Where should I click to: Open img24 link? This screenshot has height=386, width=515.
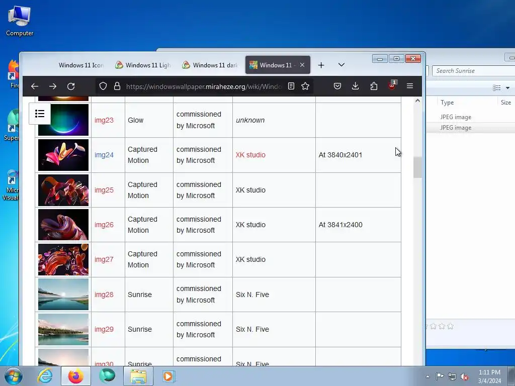(104, 155)
